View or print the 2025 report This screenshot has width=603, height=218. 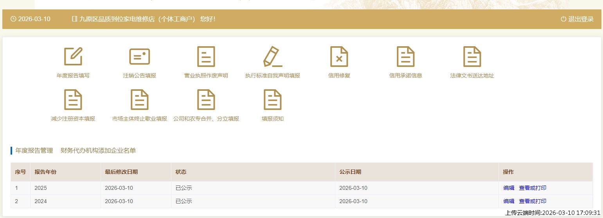click(533, 188)
